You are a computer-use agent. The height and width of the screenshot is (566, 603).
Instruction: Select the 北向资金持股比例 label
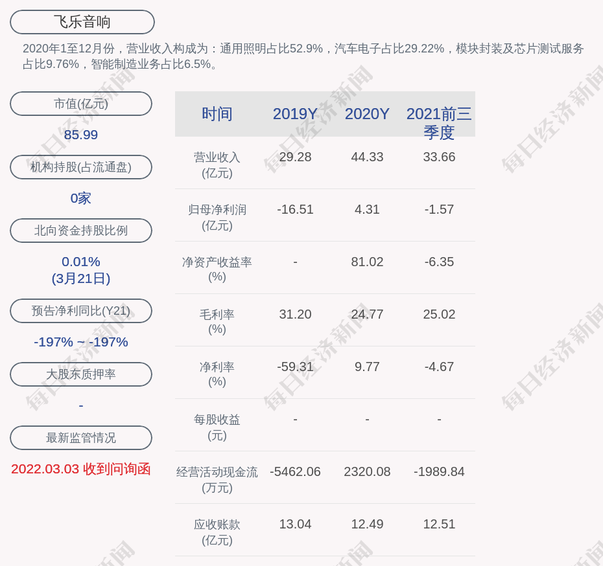[x=81, y=231]
